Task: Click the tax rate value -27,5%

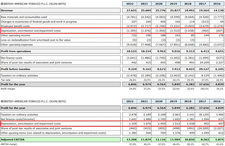Action: click(x=205, y=80)
